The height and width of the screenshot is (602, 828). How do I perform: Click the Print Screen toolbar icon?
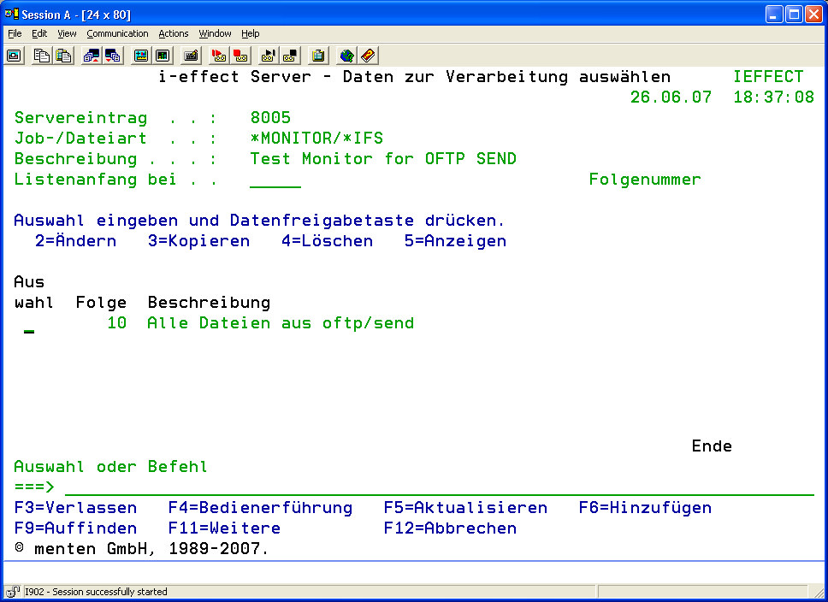[15, 56]
